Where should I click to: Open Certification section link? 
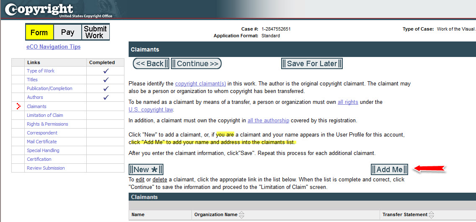click(x=39, y=159)
